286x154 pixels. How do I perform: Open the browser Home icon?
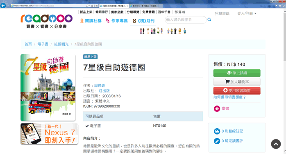pyautogui.click(x=276, y=6)
